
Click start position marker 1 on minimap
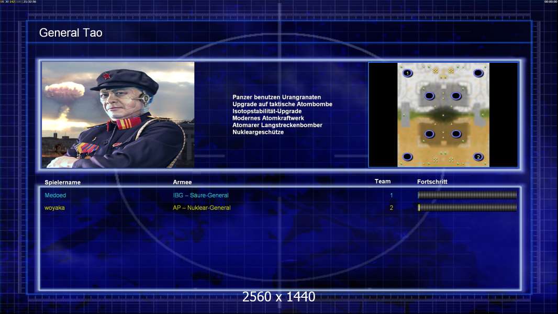(x=407, y=73)
